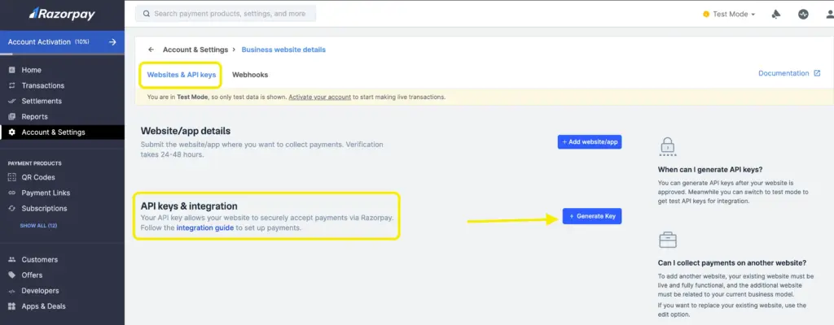Select the Websites & API keys tab
834x325 pixels.
[x=182, y=75]
